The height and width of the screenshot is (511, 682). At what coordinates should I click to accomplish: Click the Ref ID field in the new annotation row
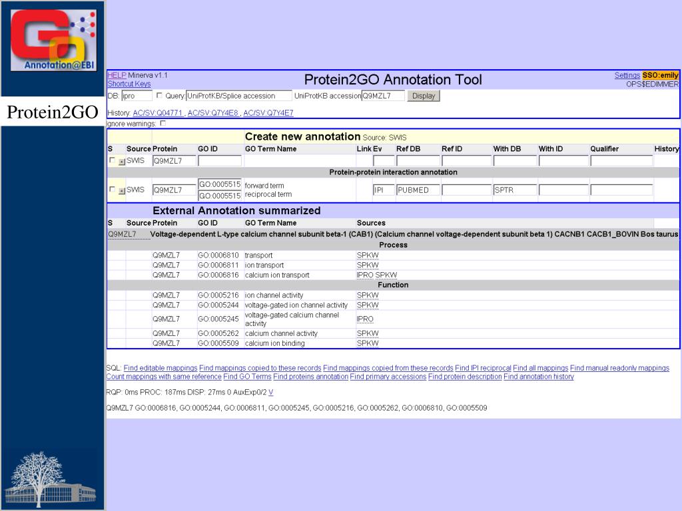click(466, 161)
